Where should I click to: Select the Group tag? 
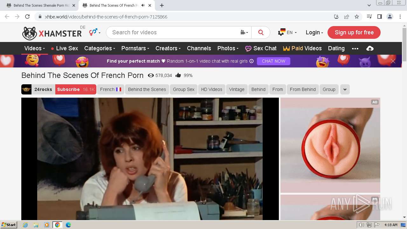coord(329,89)
